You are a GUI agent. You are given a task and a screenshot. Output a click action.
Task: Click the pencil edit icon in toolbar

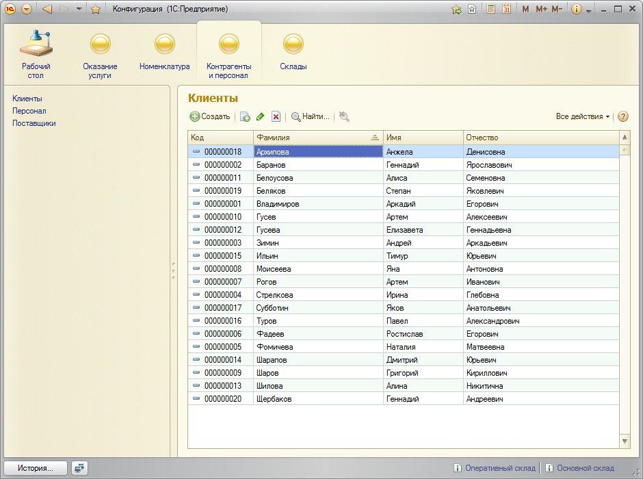coord(260,117)
